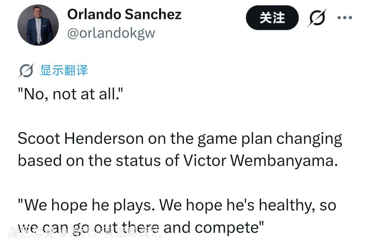Click the quote "No, not at all."
The image size is (372, 244).
click(x=70, y=94)
